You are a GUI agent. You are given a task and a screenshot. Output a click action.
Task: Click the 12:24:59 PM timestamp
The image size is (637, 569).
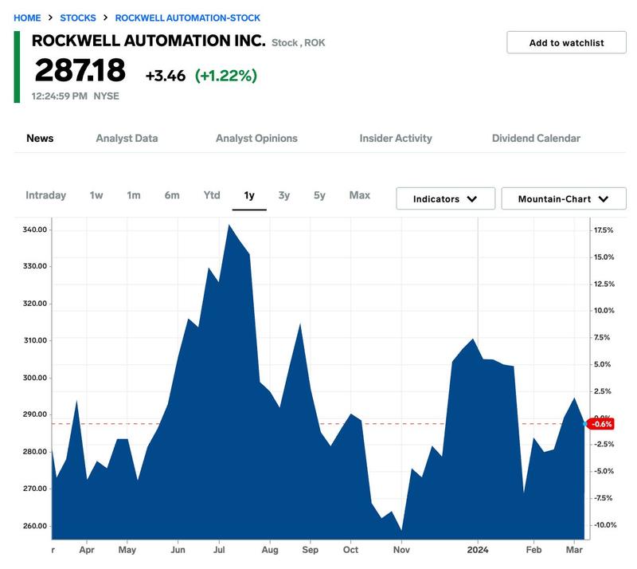point(59,96)
